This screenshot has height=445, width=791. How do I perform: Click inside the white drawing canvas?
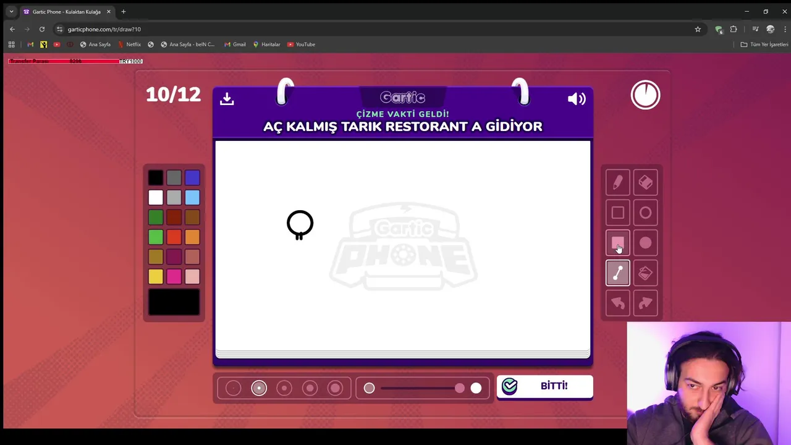(x=403, y=247)
